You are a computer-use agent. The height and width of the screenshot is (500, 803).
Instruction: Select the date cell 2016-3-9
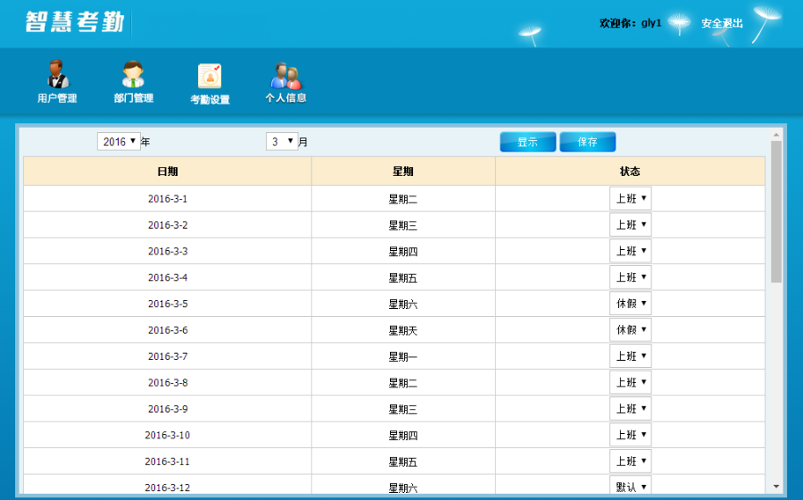168,409
